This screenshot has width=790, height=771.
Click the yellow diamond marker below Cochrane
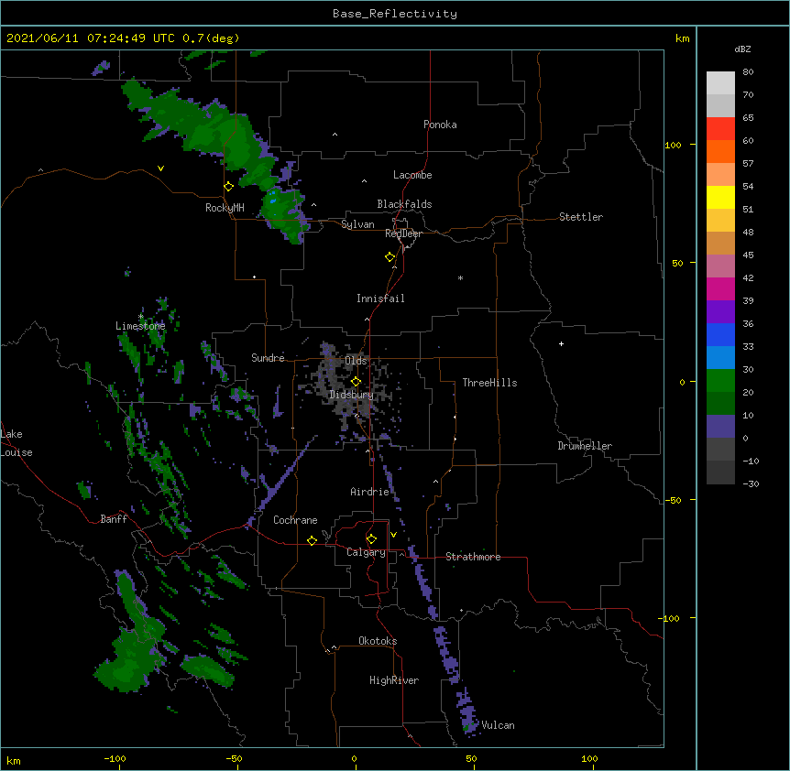[x=312, y=540]
